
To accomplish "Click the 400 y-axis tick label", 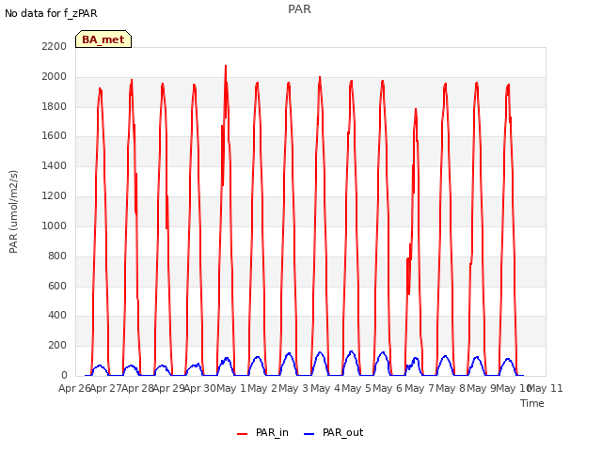I will click(57, 316).
